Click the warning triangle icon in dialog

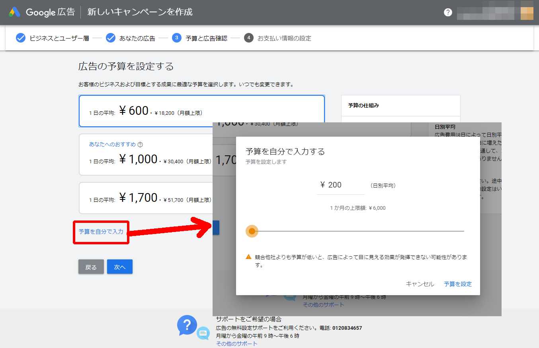point(248,257)
